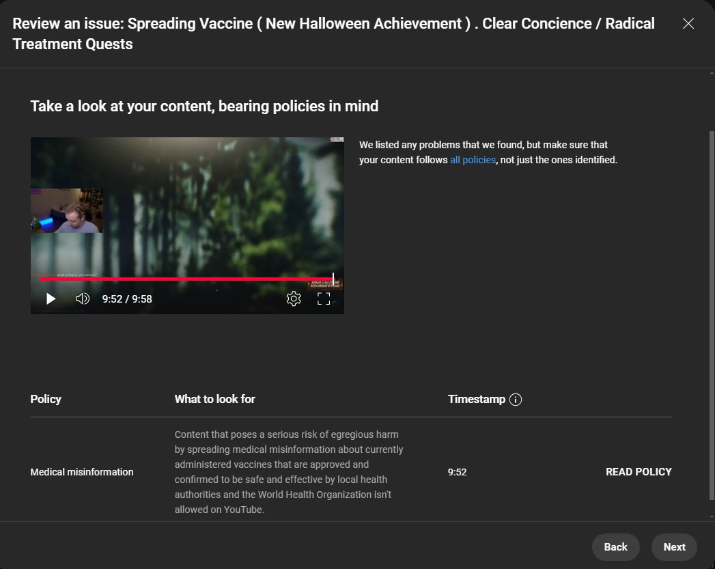Jump to the 9:52 timestamp in the table

click(x=457, y=472)
